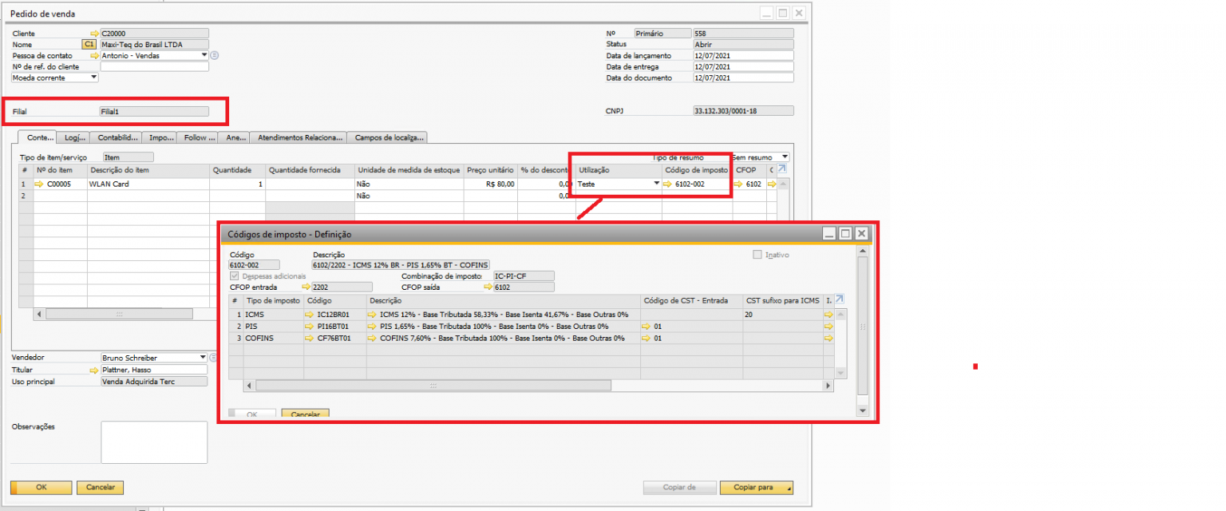Click link arrow for CFOP saída 6102
The height and width of the screenshot is (511, 1226).
click(x=487, y=287)
